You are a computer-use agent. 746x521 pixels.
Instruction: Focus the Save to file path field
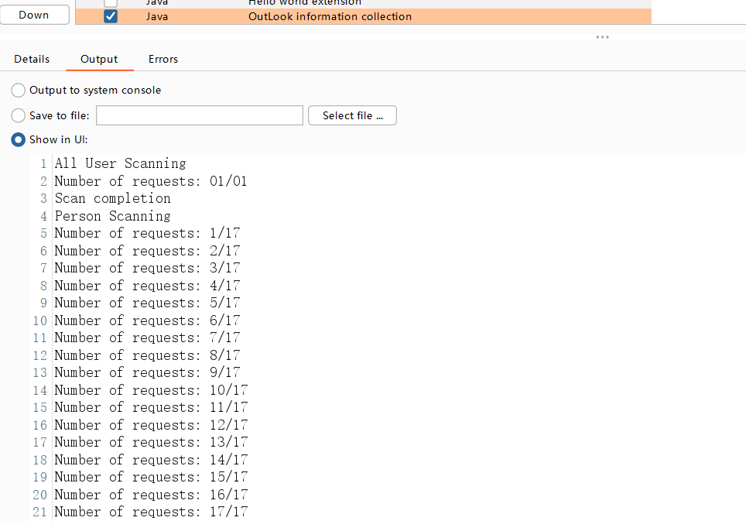pyautogui.click(x=200, y=115)
